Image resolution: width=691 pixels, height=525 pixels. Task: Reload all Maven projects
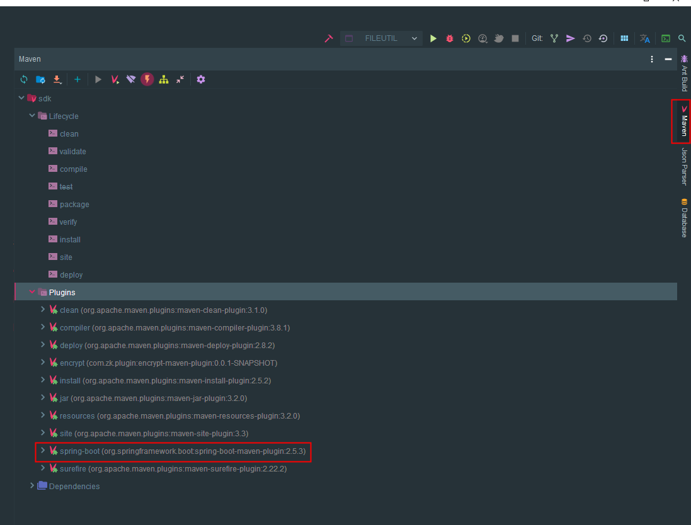(x=24, y=79)
